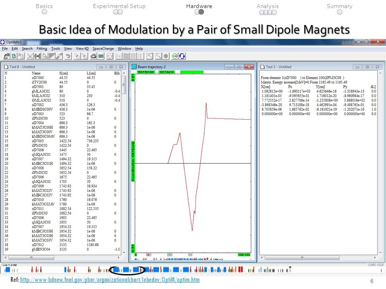386x289 pixels.
Task: Select the kMBD3C00V element row
Action: coord(62,109)
